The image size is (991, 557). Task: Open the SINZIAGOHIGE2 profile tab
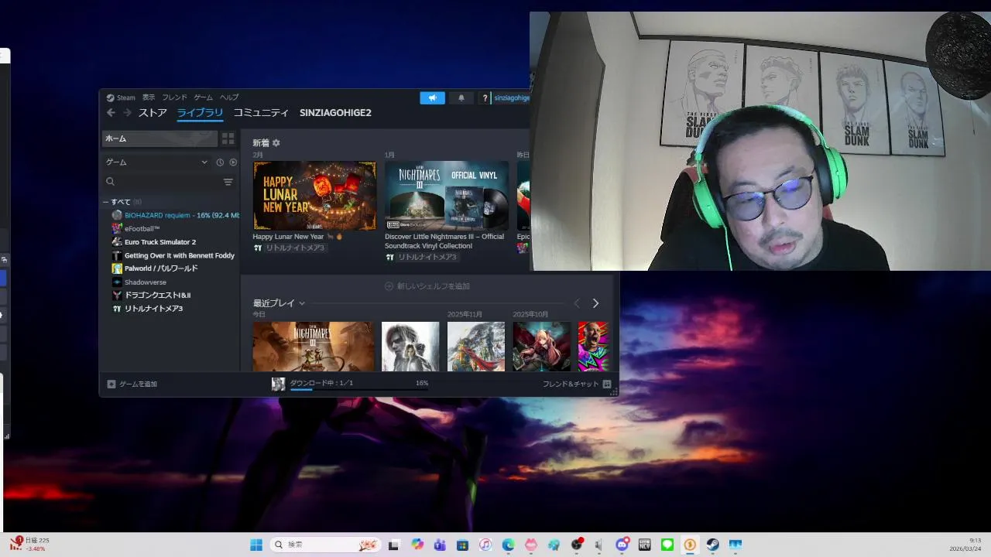coord(335,113)
